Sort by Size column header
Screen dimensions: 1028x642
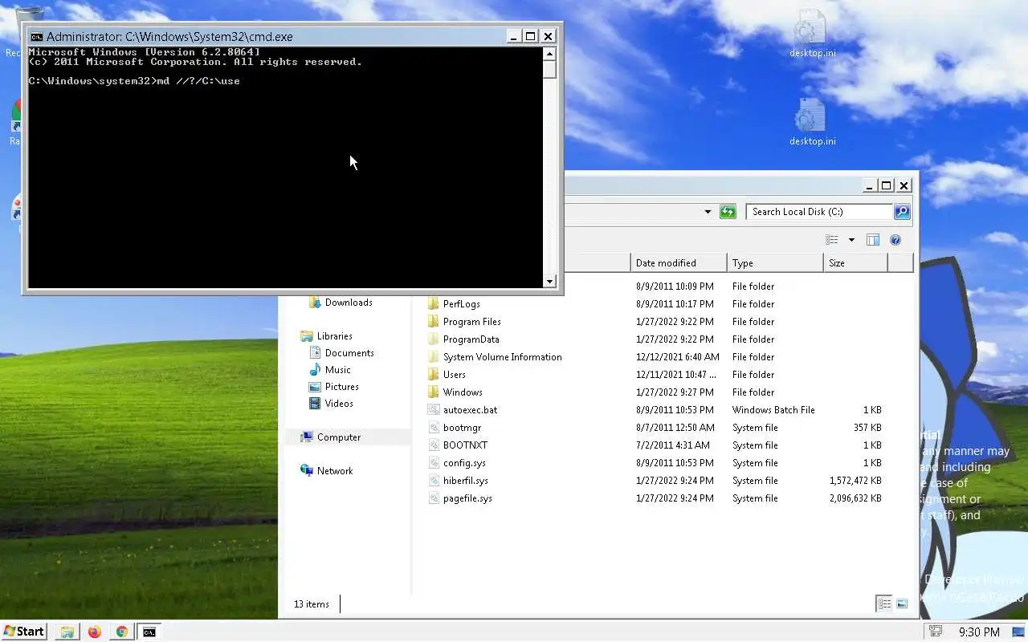coord(855,263)
